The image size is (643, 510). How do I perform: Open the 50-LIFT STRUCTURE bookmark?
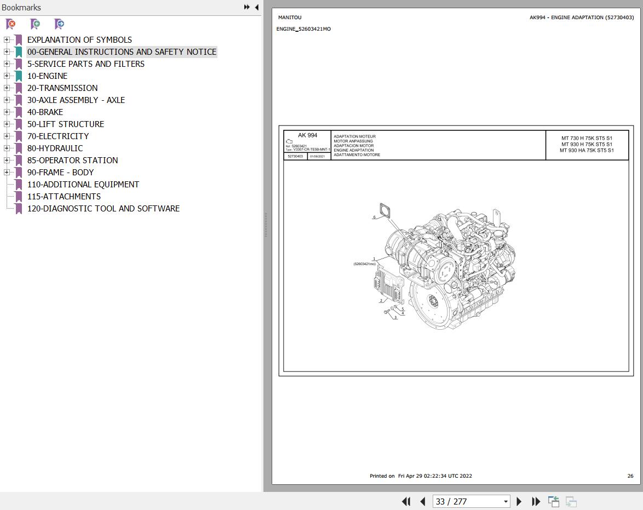(x=66, y=124)
